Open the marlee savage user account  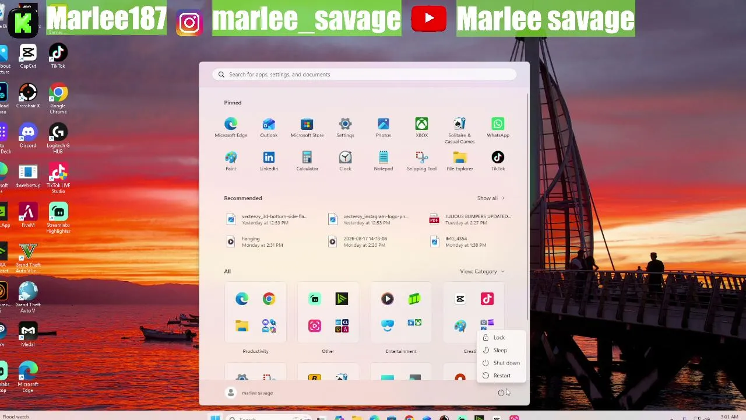(249, 393)
